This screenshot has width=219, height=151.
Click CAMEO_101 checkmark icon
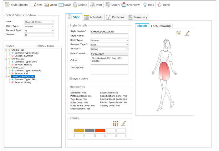coord(9,50)
